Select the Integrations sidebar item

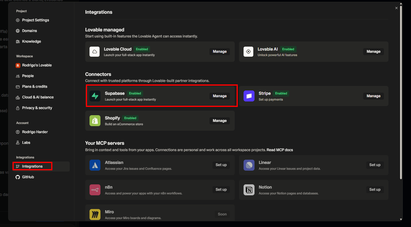point(42,166)
